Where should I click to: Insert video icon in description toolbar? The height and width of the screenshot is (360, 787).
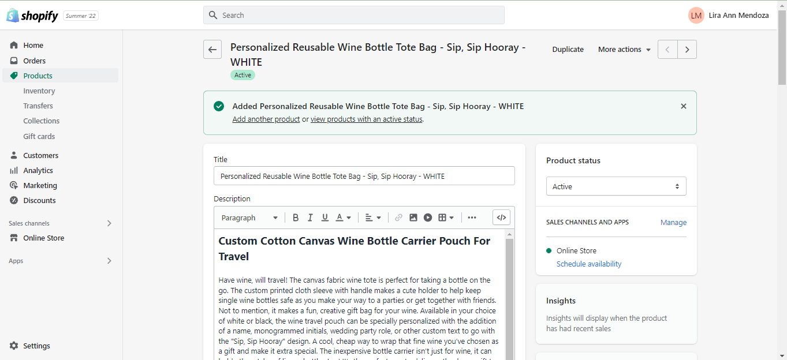428,217
